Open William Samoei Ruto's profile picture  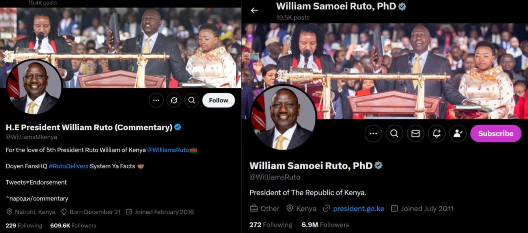pyautogui.click(x=283, y=117)
